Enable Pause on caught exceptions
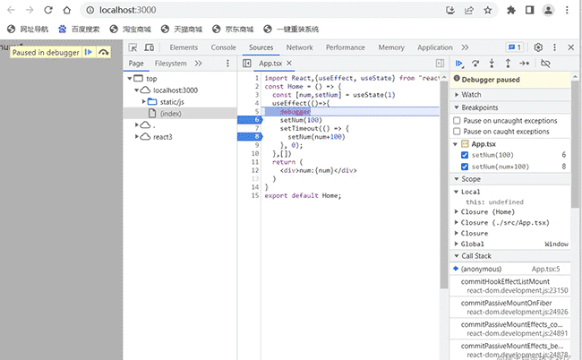This screenshot has width=582, height=360. pyautogui.click(x=457, y=132)
